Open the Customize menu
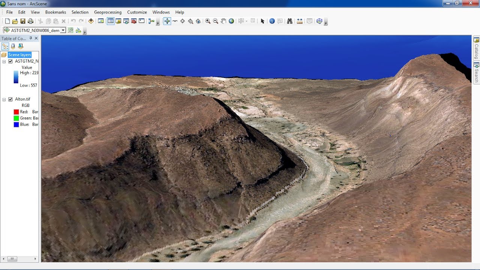The image size is (480, 270). (x=137, y=12)
